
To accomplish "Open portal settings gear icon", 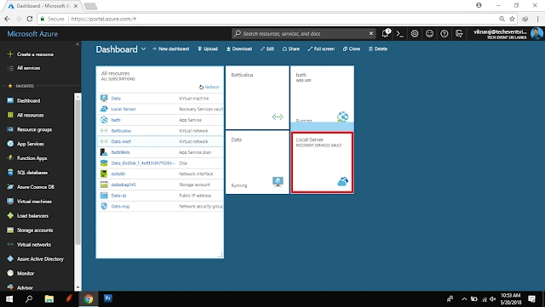I will coord(415,34).
